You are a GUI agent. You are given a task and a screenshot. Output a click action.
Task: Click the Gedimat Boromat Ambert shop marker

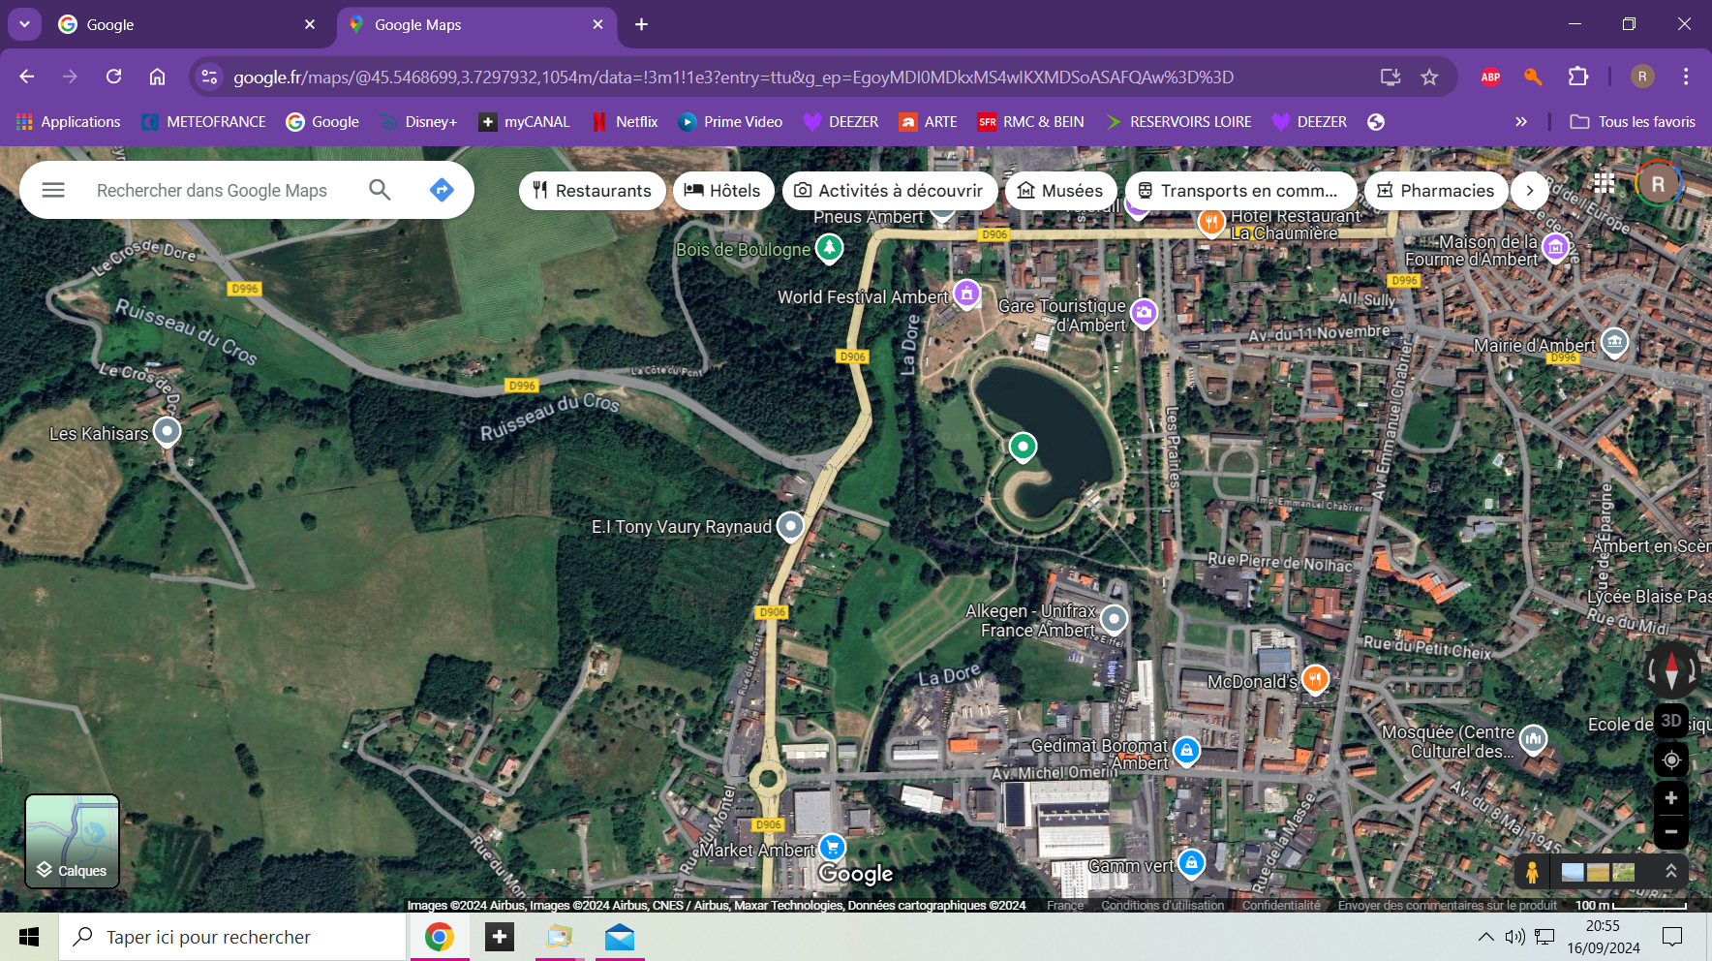(1186, 750)
